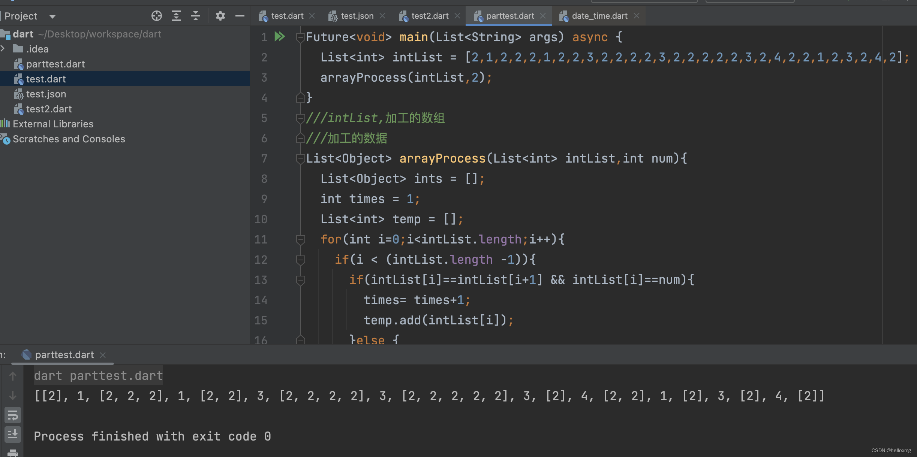The image size is (917, 457).
Task: Click 'times= times+1;' on line 14
Action: pos(417,300)
